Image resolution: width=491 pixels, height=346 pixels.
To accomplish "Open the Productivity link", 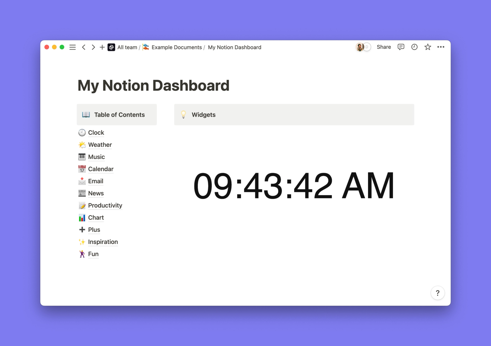I will coord(105,205).
